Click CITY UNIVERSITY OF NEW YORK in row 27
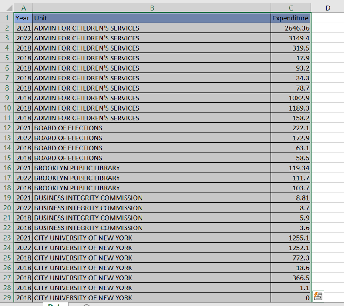The image size is (344, 306). coord(152,278)
